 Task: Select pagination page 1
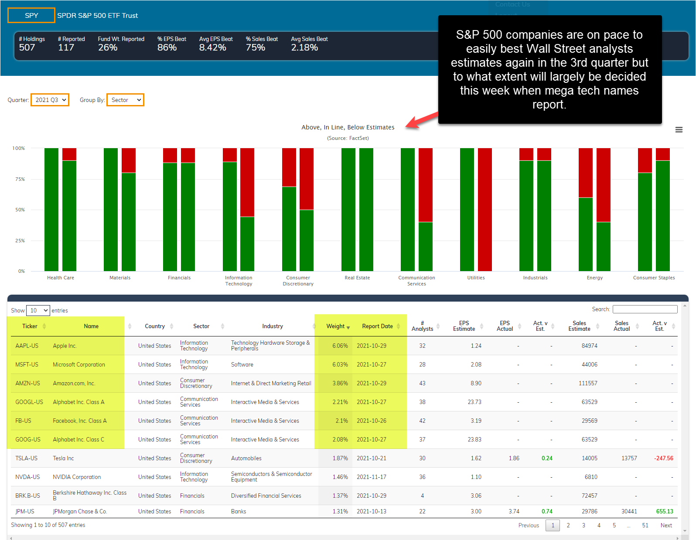point(553,525)
